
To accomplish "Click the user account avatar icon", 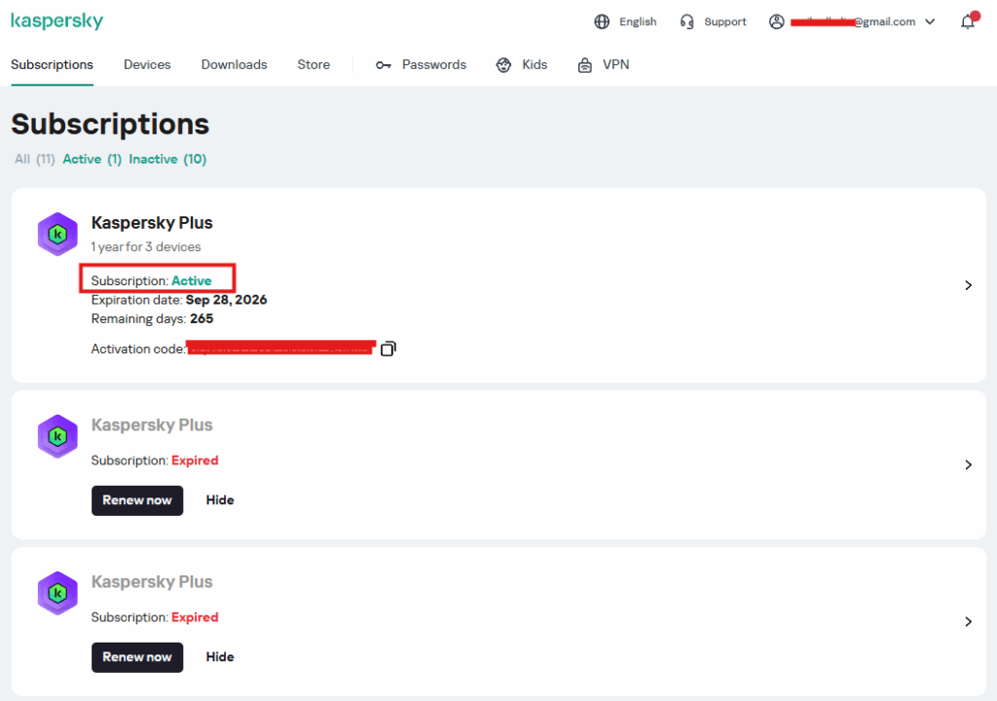I will pyautogui.click(x=776, y=21).
